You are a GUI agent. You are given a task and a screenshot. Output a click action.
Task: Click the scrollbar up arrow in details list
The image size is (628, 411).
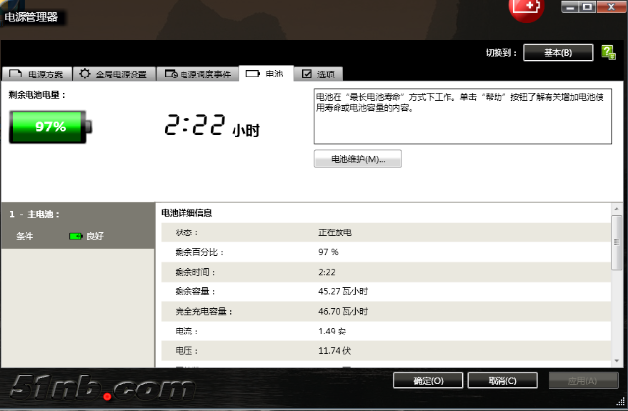tap(617, 210)
